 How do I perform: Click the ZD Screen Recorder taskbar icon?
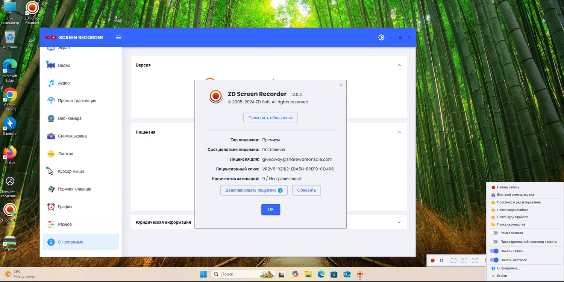tap(360, 274)
